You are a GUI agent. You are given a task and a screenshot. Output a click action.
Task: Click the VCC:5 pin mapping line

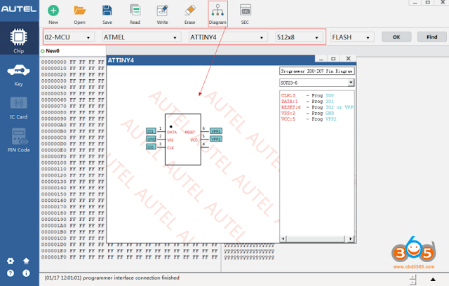click(309, 119)
